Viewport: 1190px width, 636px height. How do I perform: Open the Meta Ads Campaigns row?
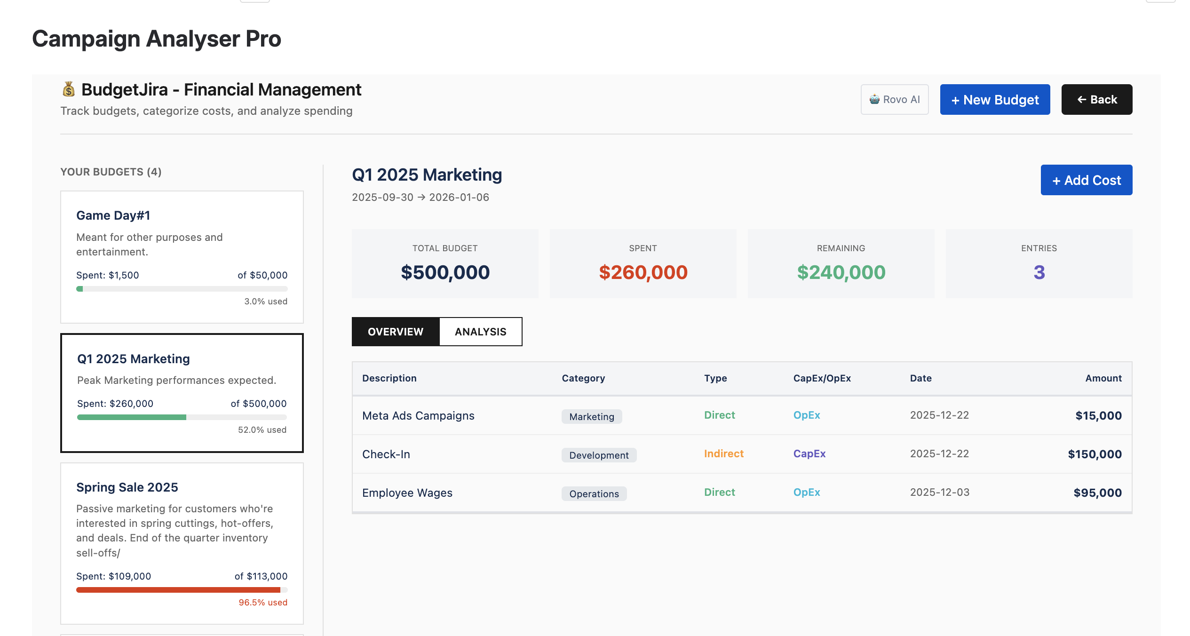click(x=418, y=416)
